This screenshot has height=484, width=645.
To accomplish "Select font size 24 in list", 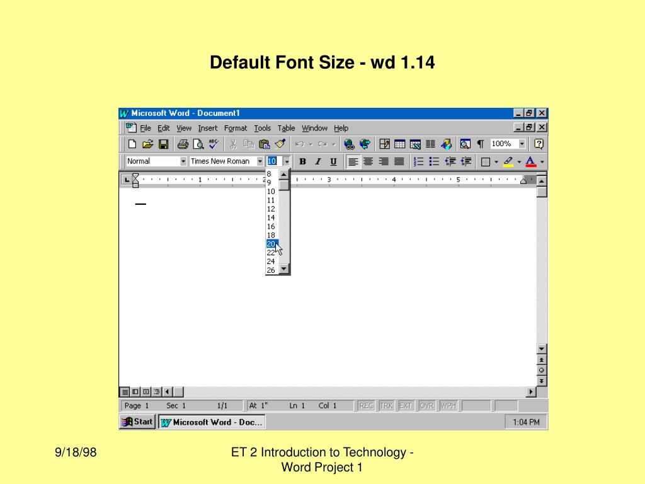I will click(x=272, y=262).
